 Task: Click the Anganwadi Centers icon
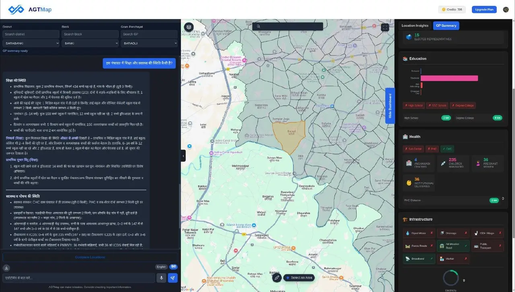(x=409, y=163)
